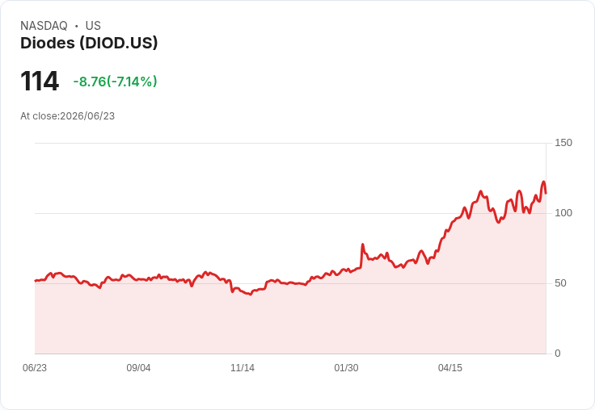Viewport: 595px width, 410px height.
Task: Click the current price 114
Action: click(x=40, y=81)
